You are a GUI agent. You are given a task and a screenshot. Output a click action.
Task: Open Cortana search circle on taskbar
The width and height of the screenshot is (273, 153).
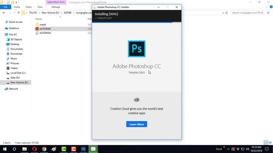coord(15,149)
